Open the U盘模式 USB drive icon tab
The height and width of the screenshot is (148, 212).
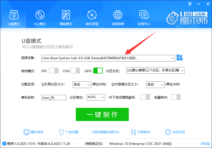[14, 15]
